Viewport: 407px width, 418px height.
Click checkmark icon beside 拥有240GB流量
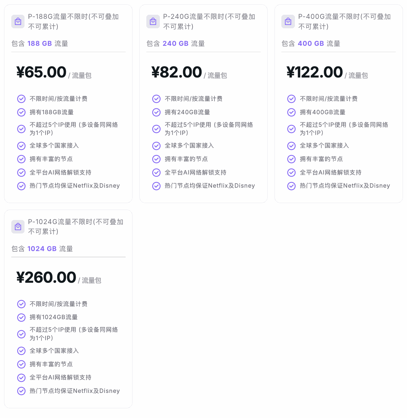[x=156, y=112]
